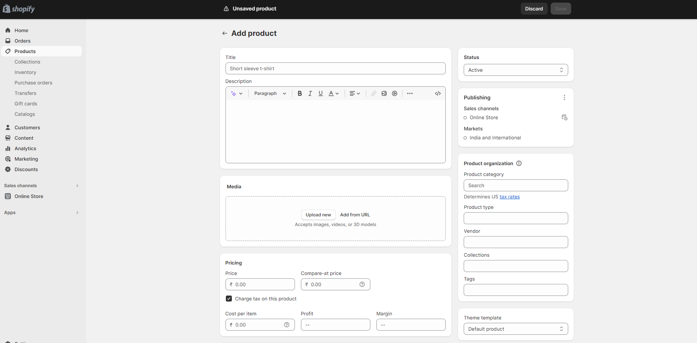Click the Customers icon in sidebar
Image resolution: width=697 pixels, height=343 pixels.
coord(8,127)
